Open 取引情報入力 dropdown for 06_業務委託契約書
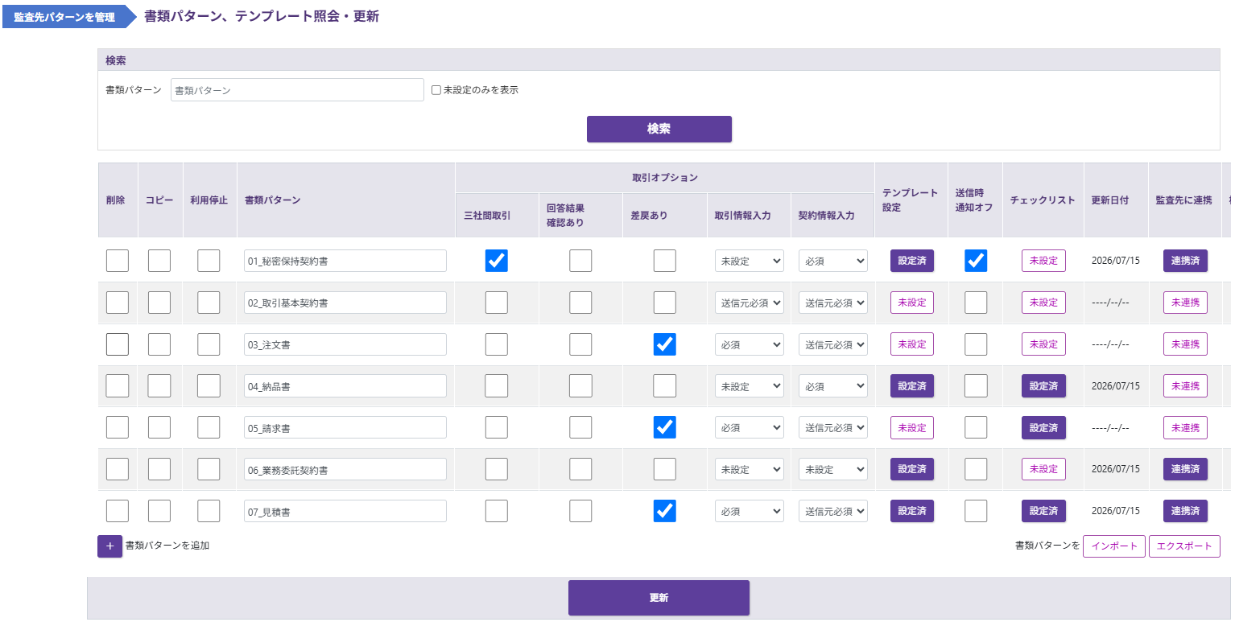The image size is (1235, 626). click(750, 469)
